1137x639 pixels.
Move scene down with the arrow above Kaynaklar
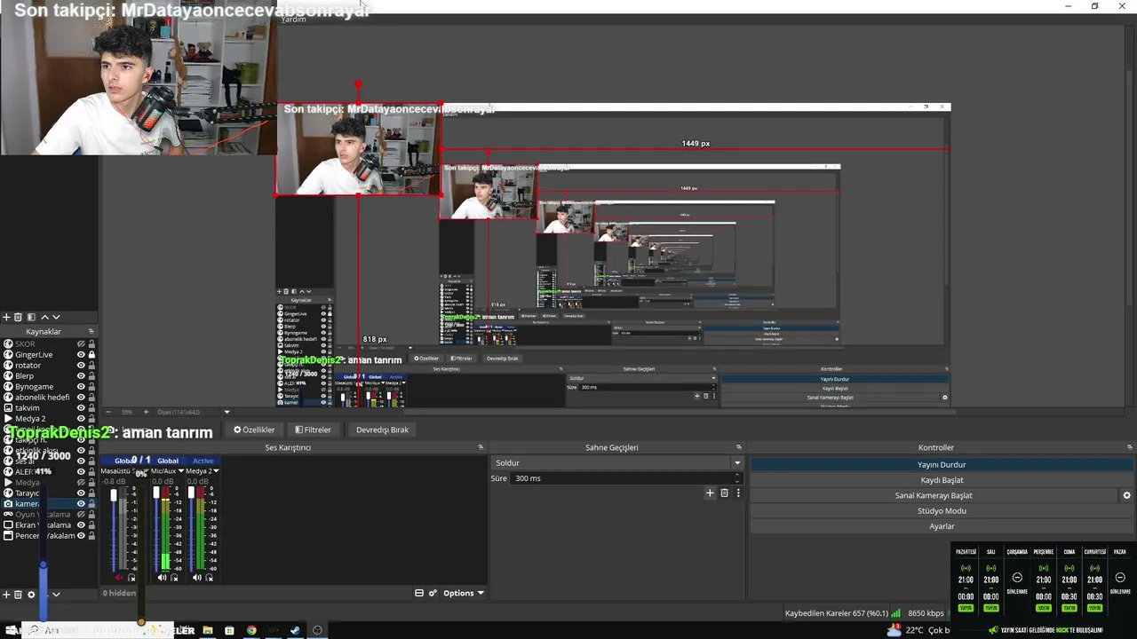pos(56,317)
